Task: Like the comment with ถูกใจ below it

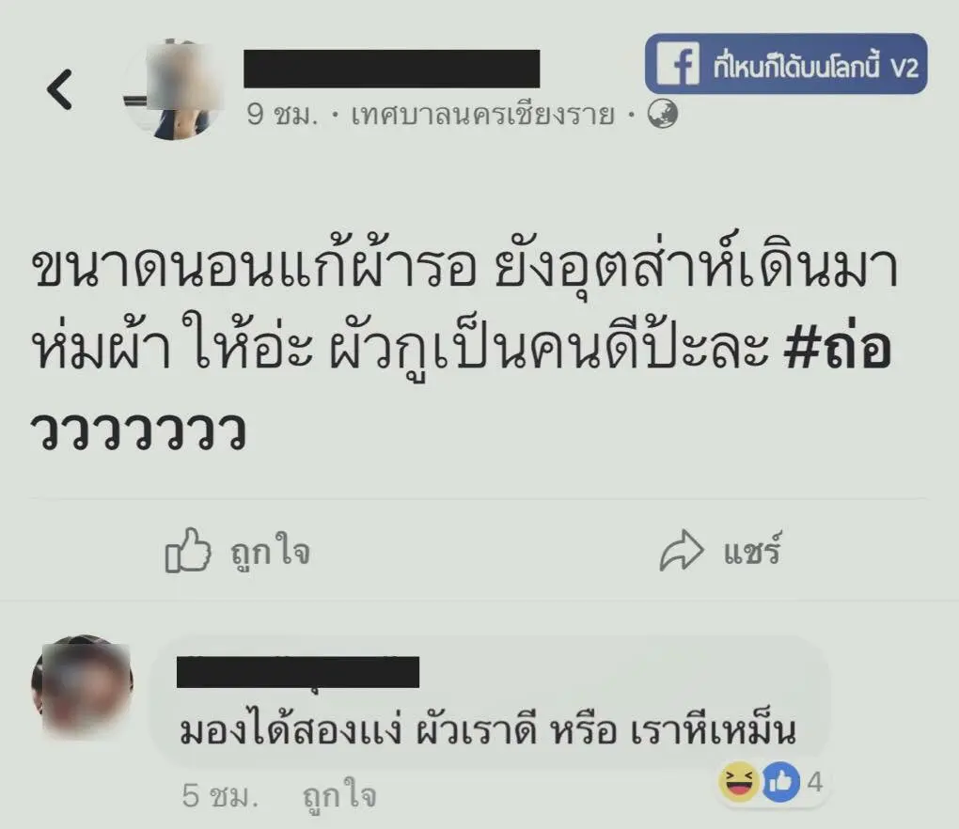Action: (339, 796)
